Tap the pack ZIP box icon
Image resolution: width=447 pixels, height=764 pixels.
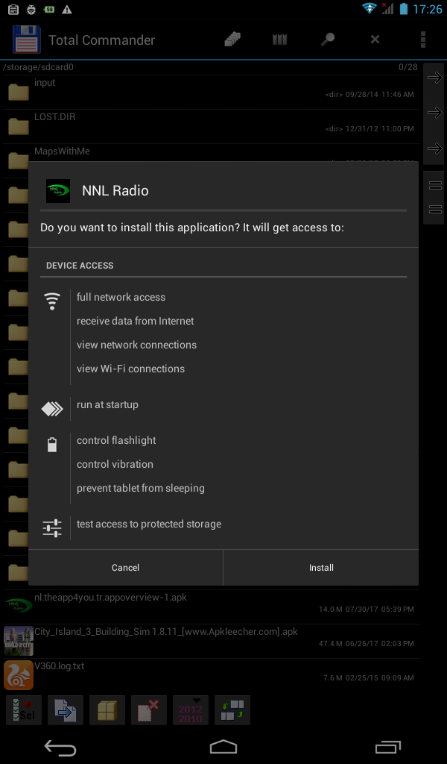point(107,710)
